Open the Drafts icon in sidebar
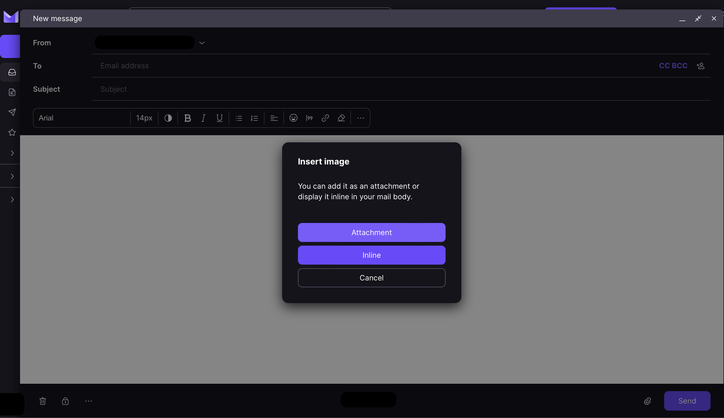The height and width of the screenshot is (418, 724). (x=12, y=92)
